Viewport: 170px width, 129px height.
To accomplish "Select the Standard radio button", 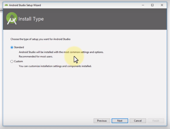I will click(12, 47).
